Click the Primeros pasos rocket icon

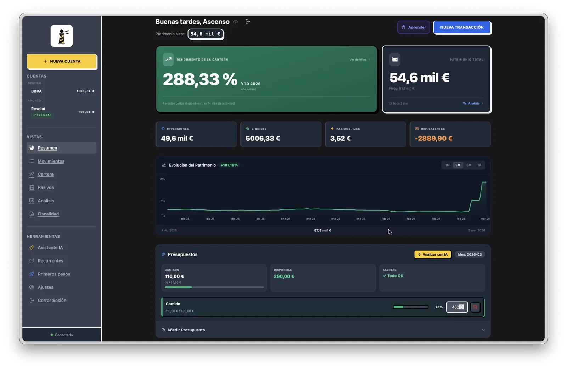coord(32,274)
